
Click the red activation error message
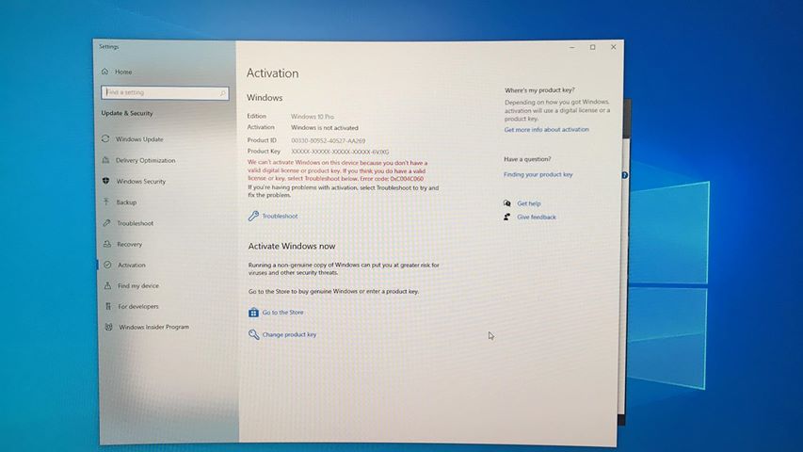[x=337, y=170]
